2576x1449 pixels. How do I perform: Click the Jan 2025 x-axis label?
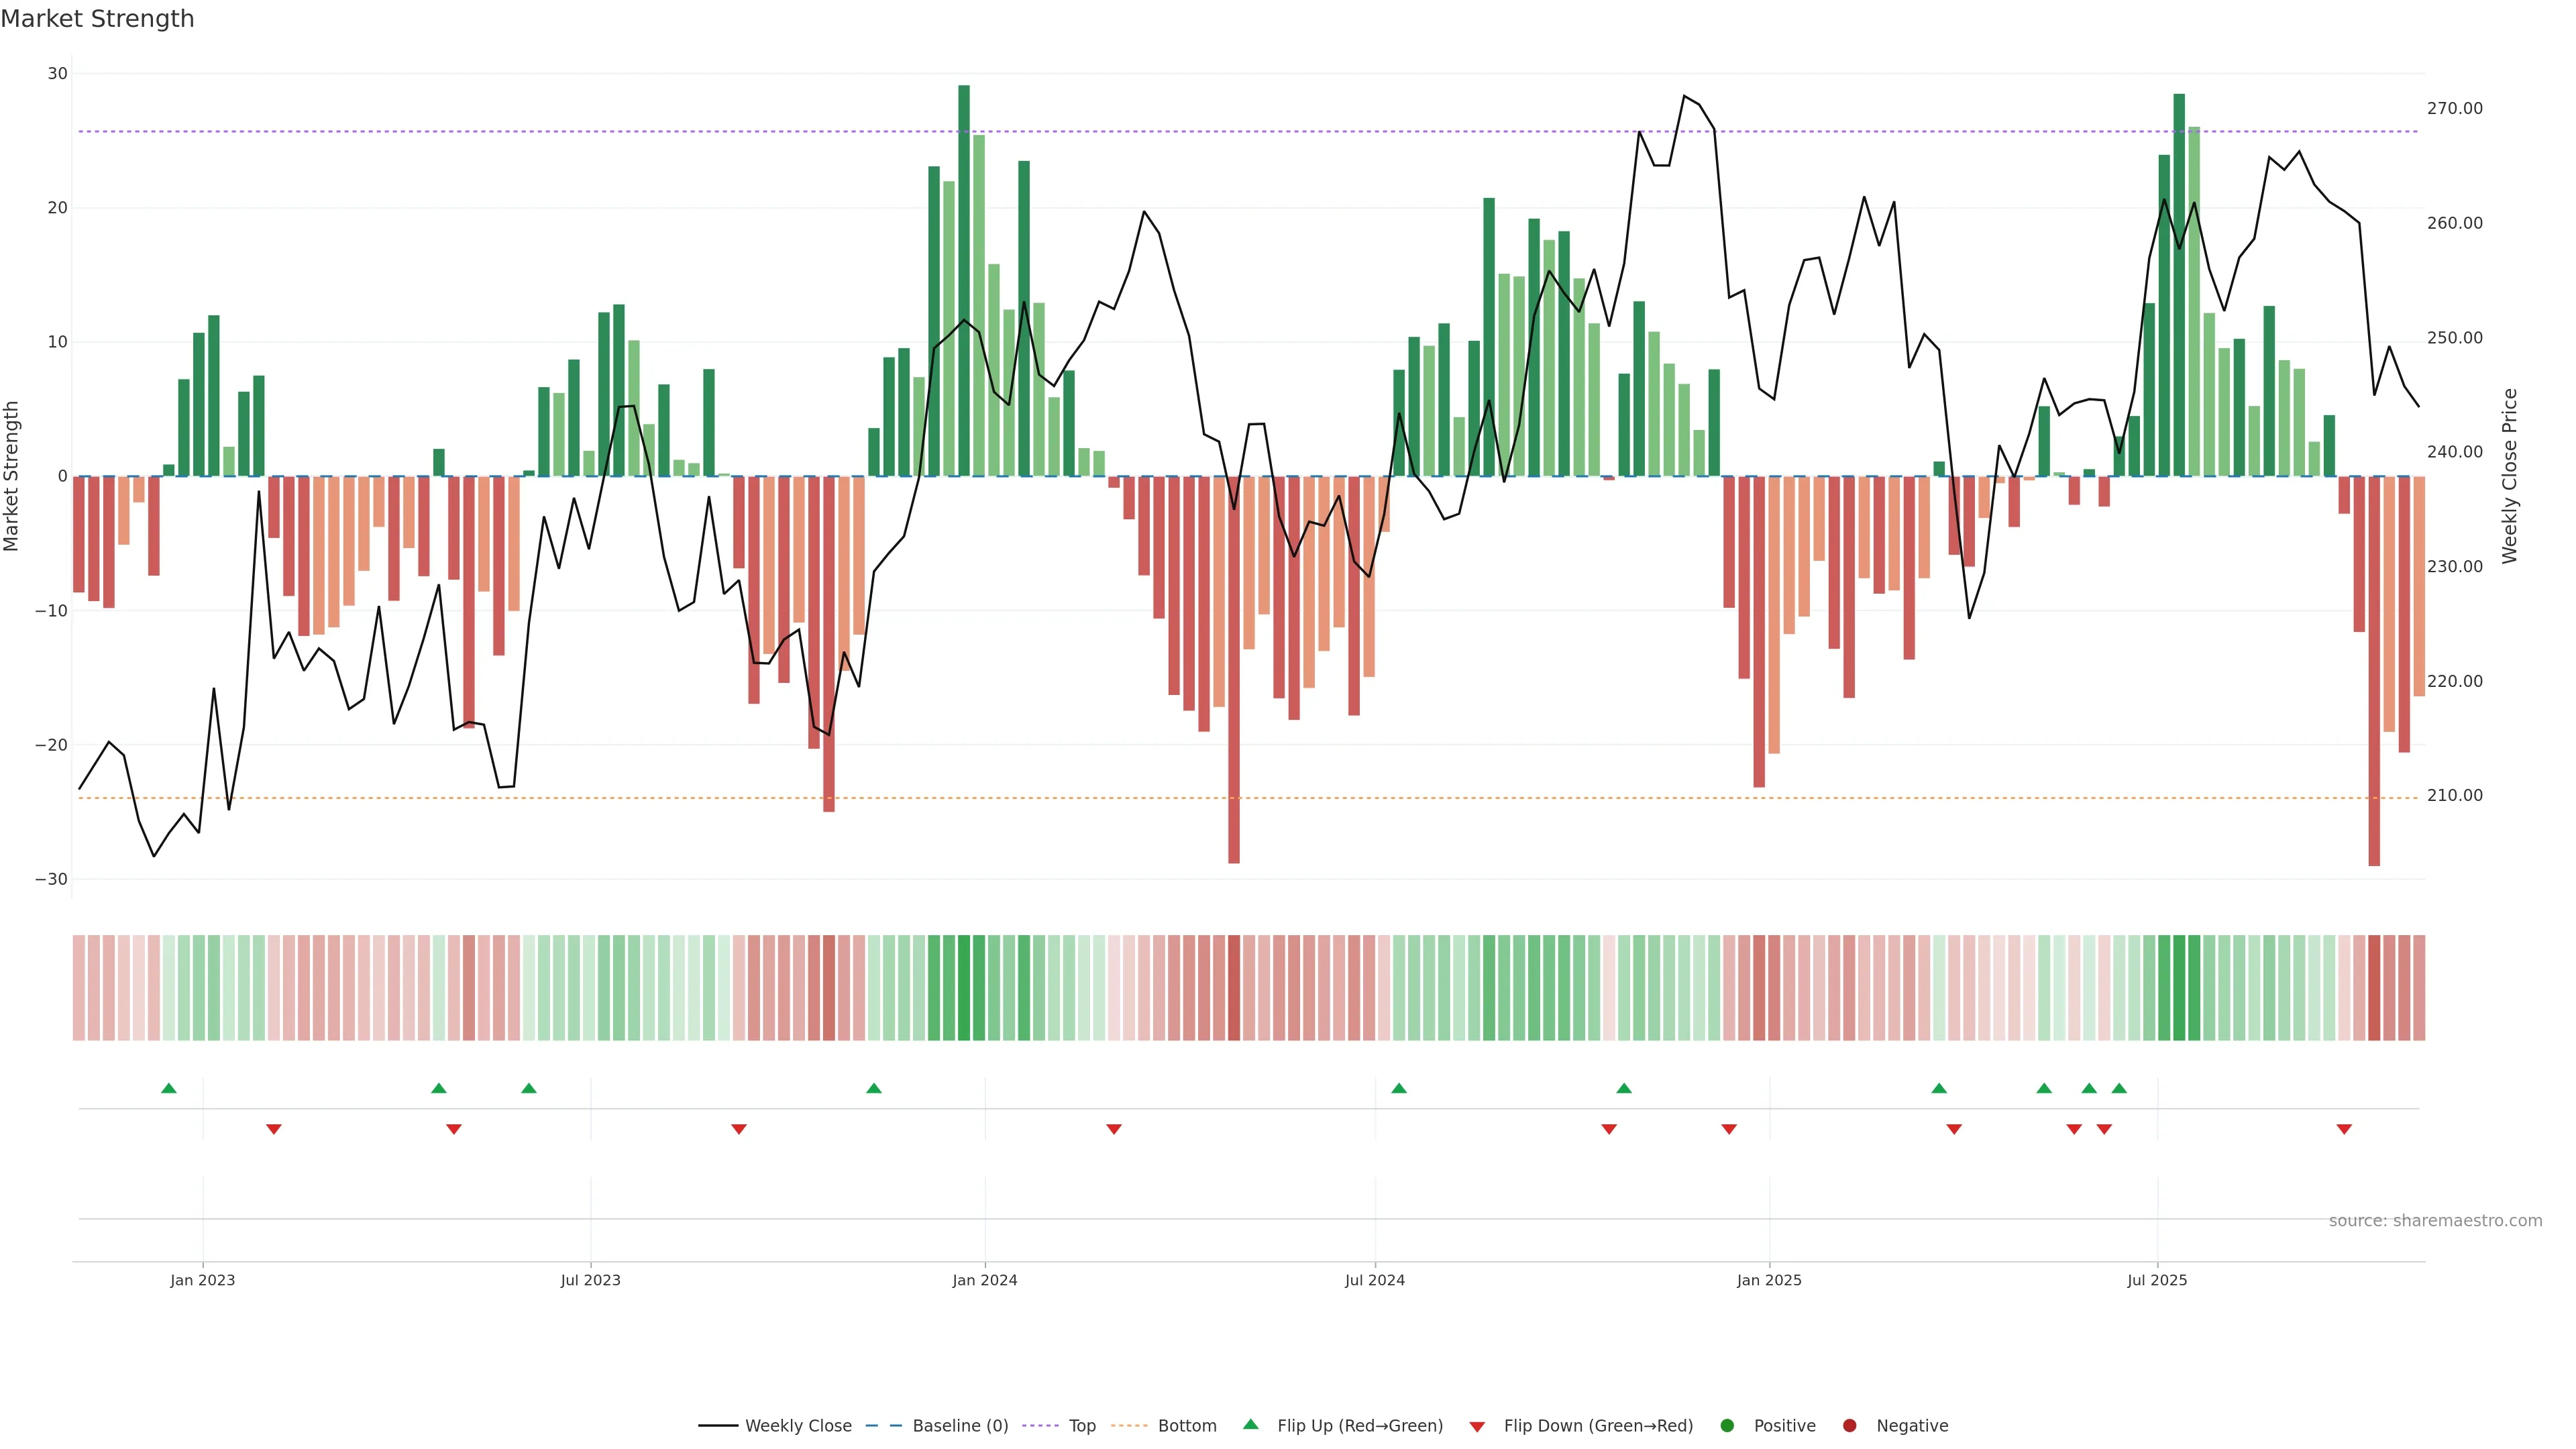pos(1769,1280)
